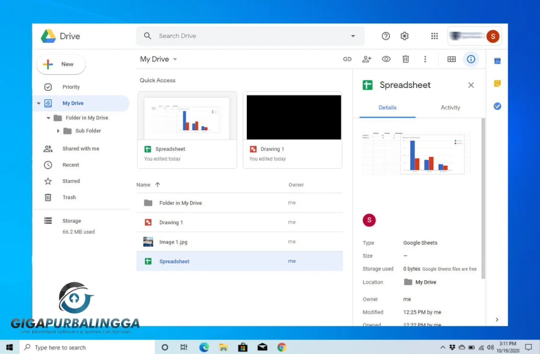Remove Spreadsheet using the trash icon

pyautogui.click(x=406, y=59)
